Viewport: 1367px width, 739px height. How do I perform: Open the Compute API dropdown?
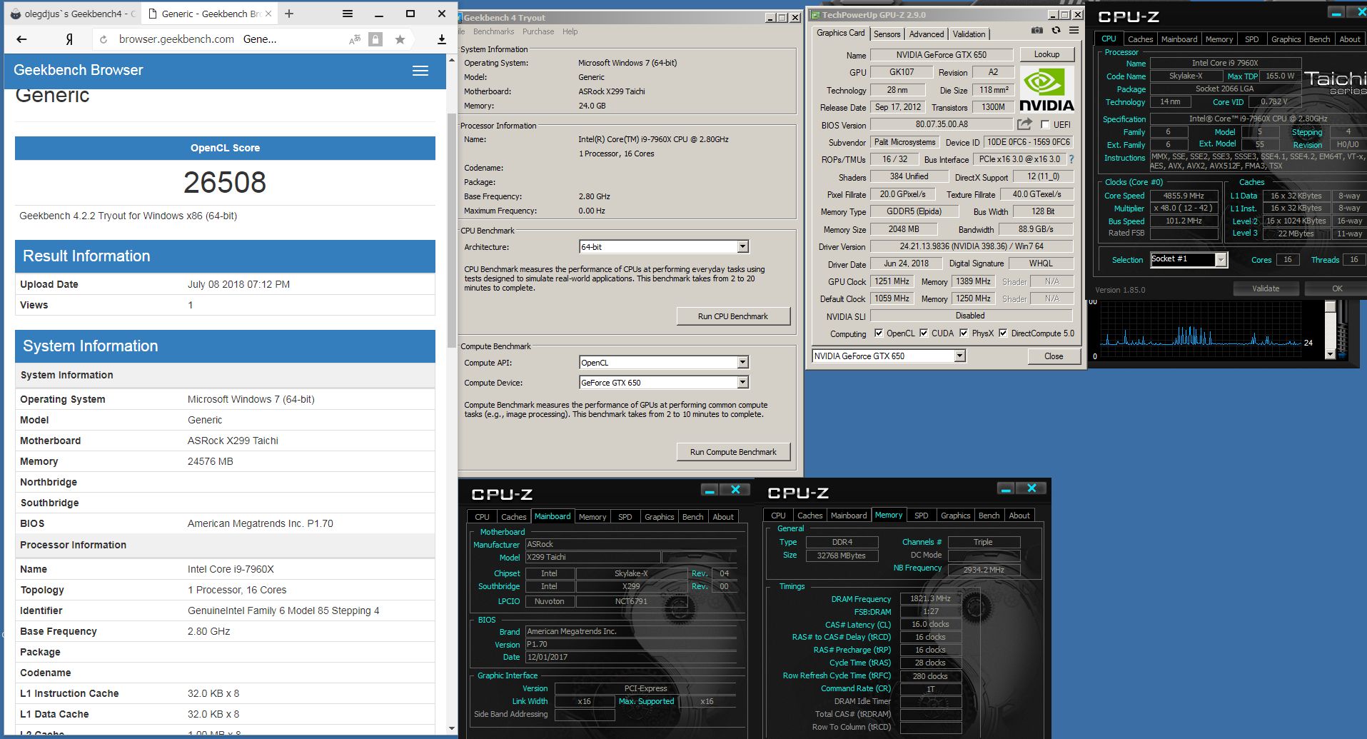pos(742,363)
